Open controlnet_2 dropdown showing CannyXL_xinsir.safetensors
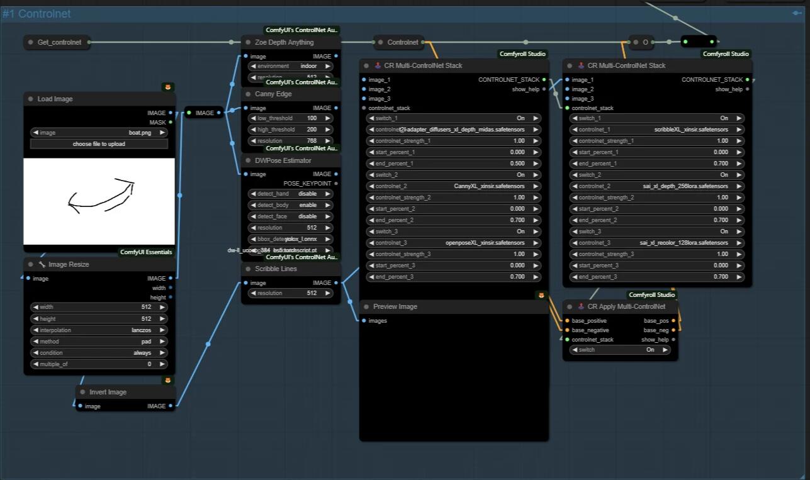Screen dimensions: 810x480 [x=454, y=186]
